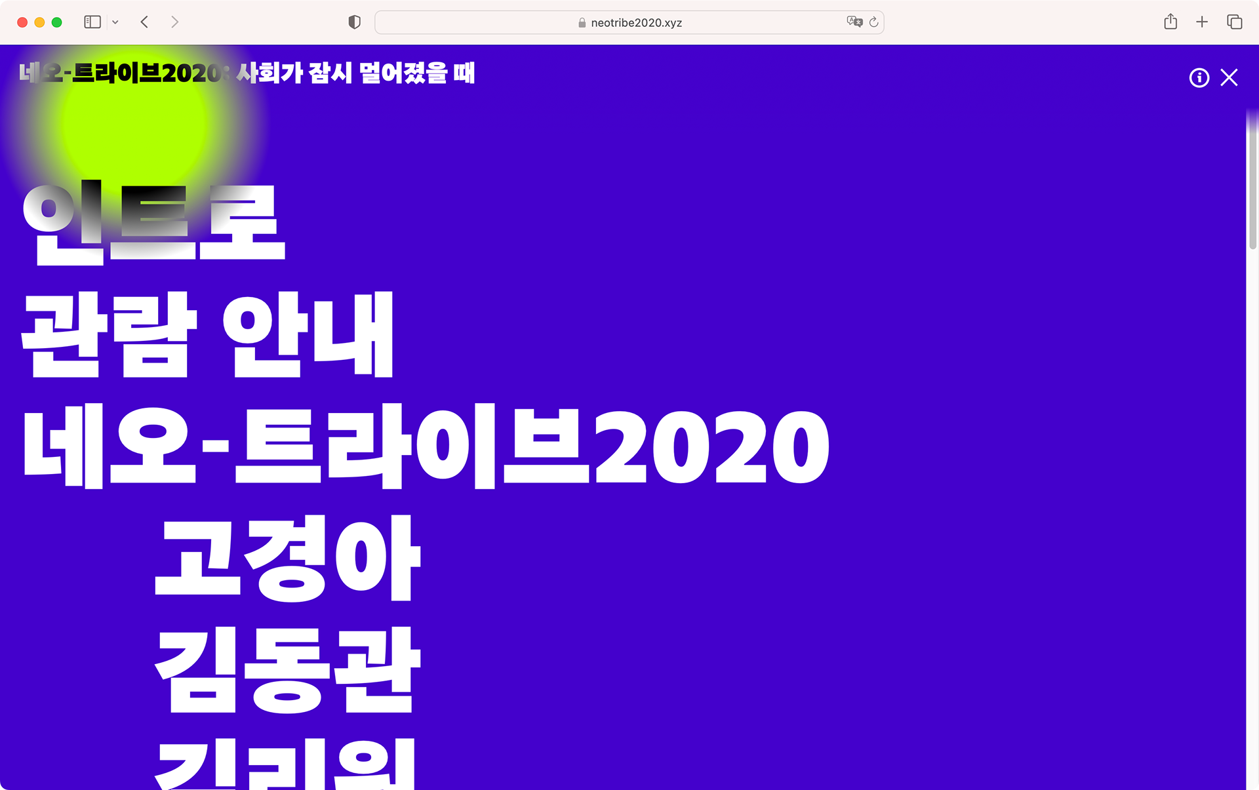The width and height of the screenshot is (1259, 790).
Task: Toggle the Safari sidebar button
Action: (x=92, y=22)
